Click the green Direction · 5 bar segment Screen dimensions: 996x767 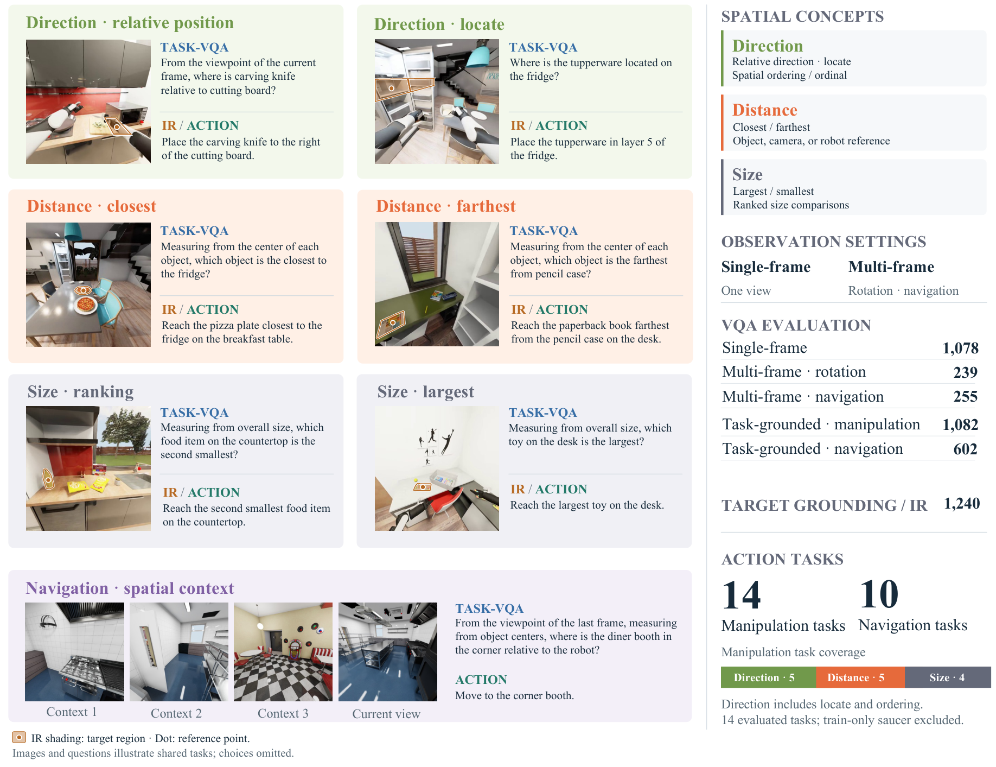[768, 677]
